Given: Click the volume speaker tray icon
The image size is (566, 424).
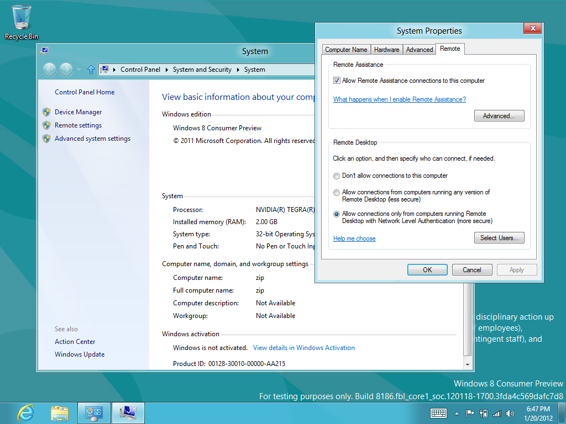Looking at the screenshot, I should (x=510, y=413).
